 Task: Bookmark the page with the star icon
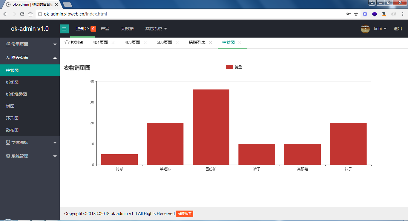(355, 14)
